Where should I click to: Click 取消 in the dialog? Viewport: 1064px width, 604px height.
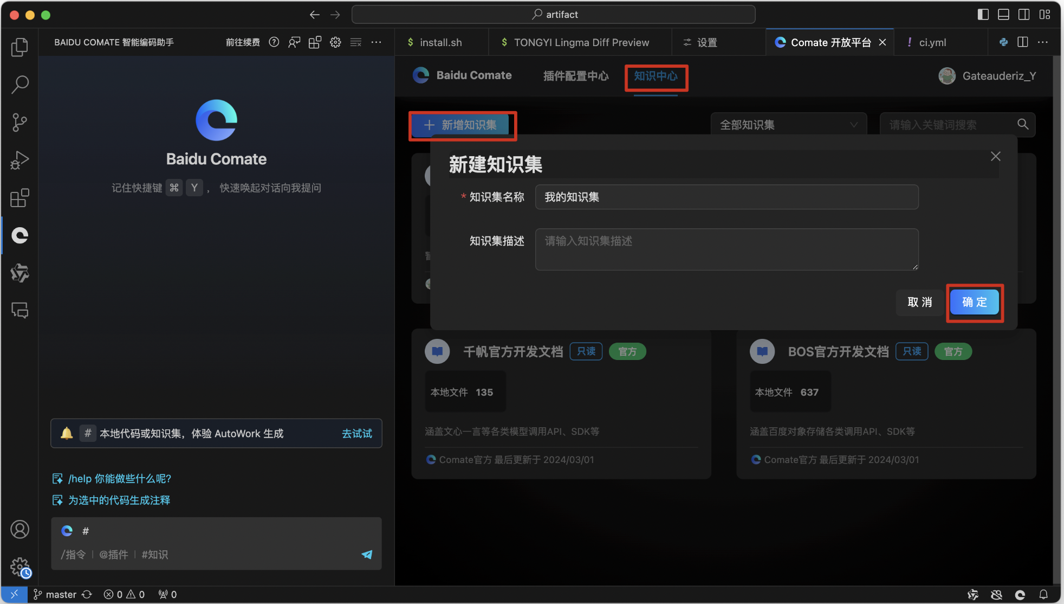pyautogui.click(x=920, y=302)
